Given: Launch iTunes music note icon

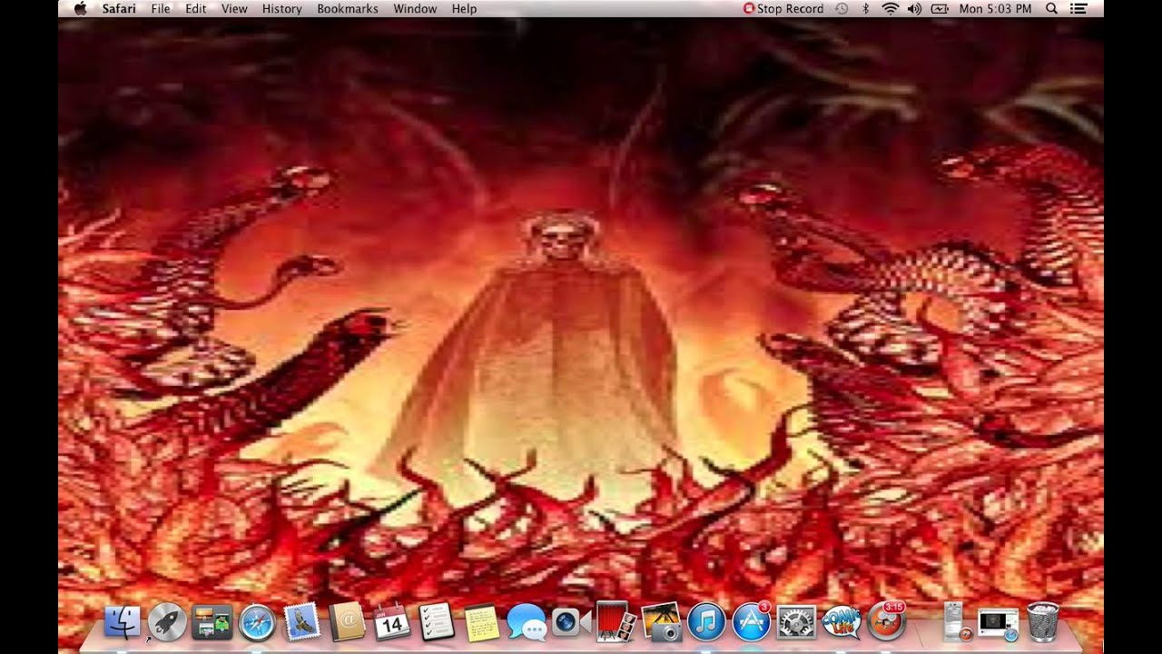Looking at the screenshot, I should click(x=706, y=622).
